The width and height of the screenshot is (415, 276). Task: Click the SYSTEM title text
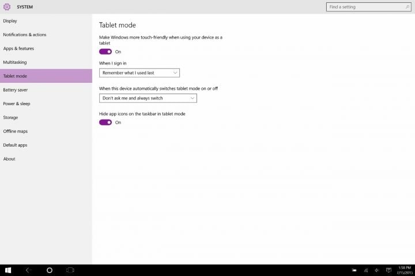tap(25, 7)
